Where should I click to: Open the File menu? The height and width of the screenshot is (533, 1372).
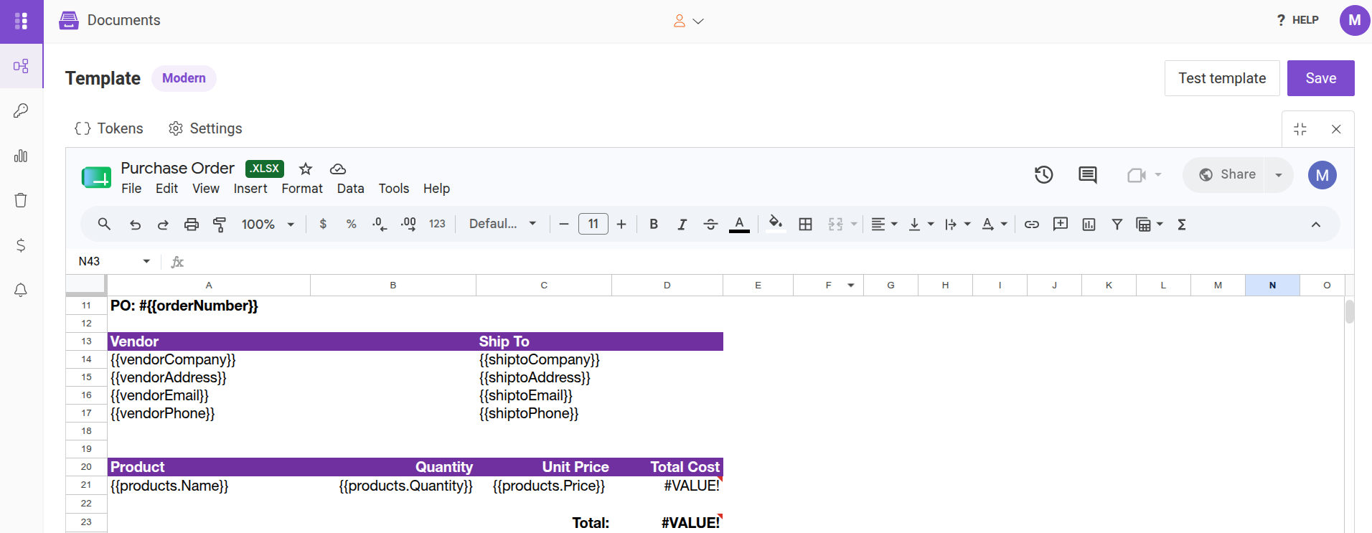tap(131, 189)
